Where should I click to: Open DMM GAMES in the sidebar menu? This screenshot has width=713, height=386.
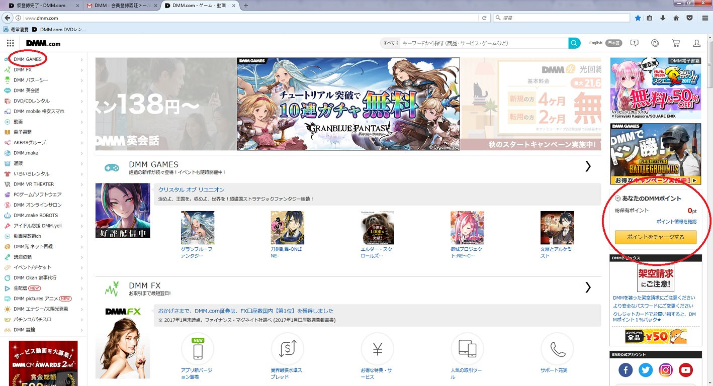click(28, 59)
